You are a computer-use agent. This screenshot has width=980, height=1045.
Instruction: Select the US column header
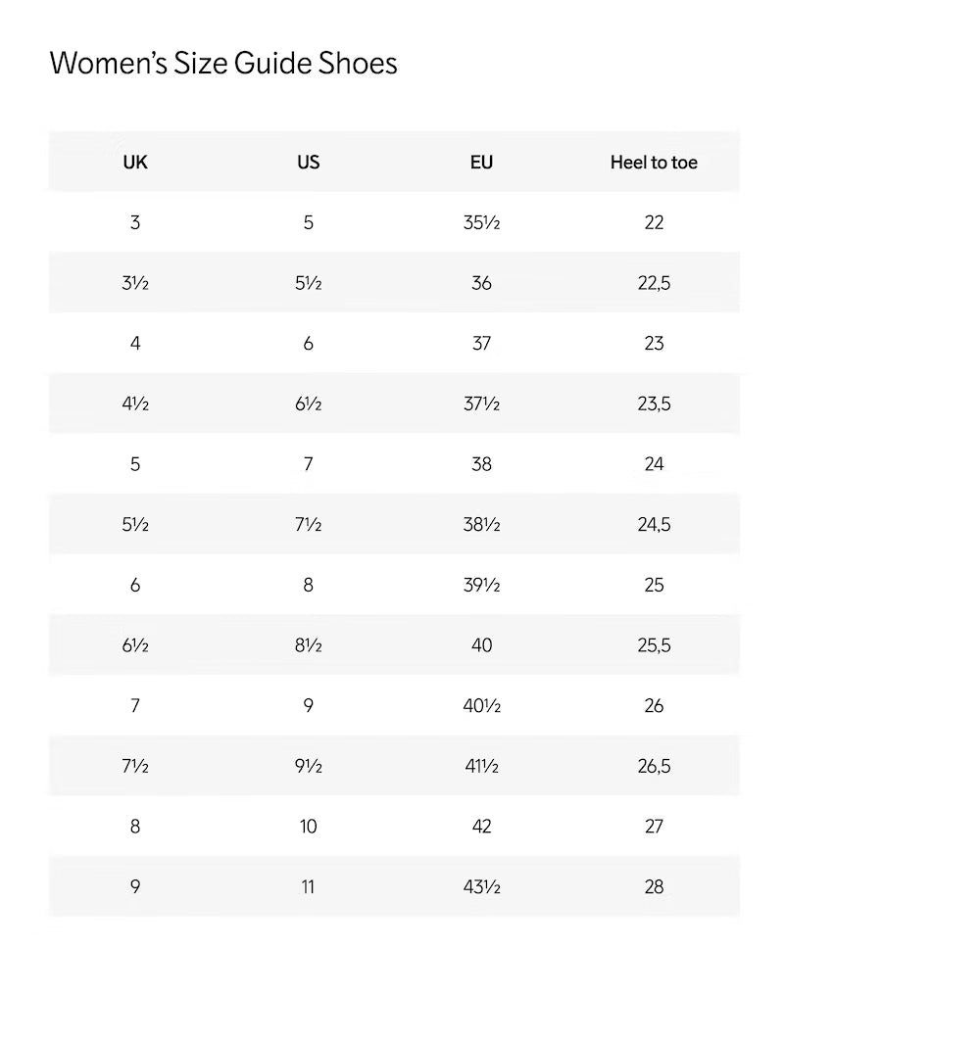[309, 163]
